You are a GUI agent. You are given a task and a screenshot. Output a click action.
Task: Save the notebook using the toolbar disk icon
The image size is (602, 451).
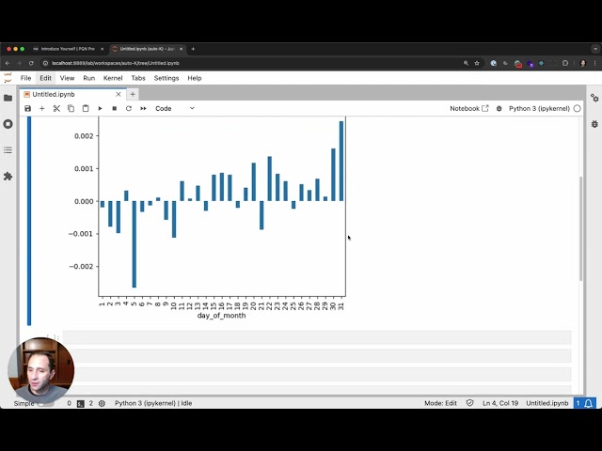point(27,109)
